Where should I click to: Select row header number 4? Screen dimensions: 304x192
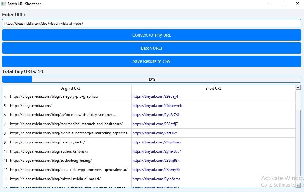point(5,96)
